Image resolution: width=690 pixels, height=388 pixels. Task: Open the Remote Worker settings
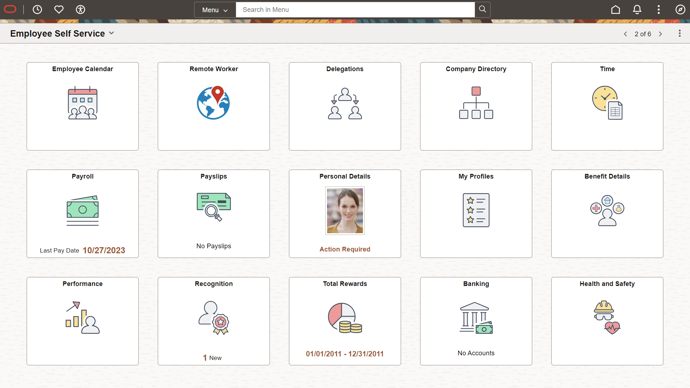(x=213, y=106)
